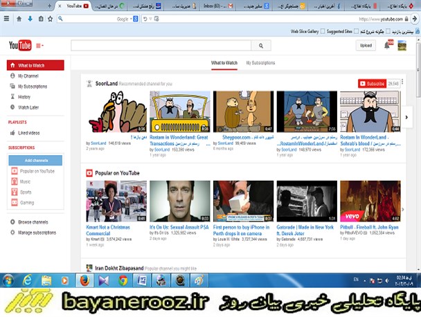Click the Add channels button
The height and width of the screenshot is (317, 421).
35,161
